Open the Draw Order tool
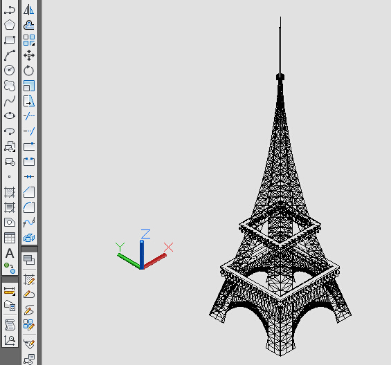391x365 pixels. tap(29, 260)
